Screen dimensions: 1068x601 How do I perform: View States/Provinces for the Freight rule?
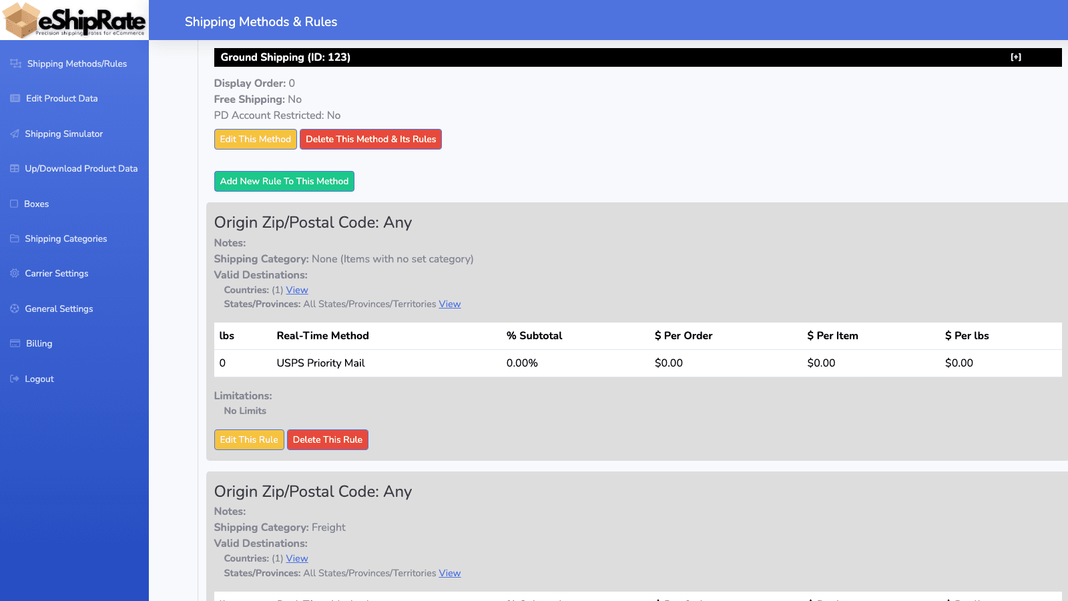pos(450,573)
